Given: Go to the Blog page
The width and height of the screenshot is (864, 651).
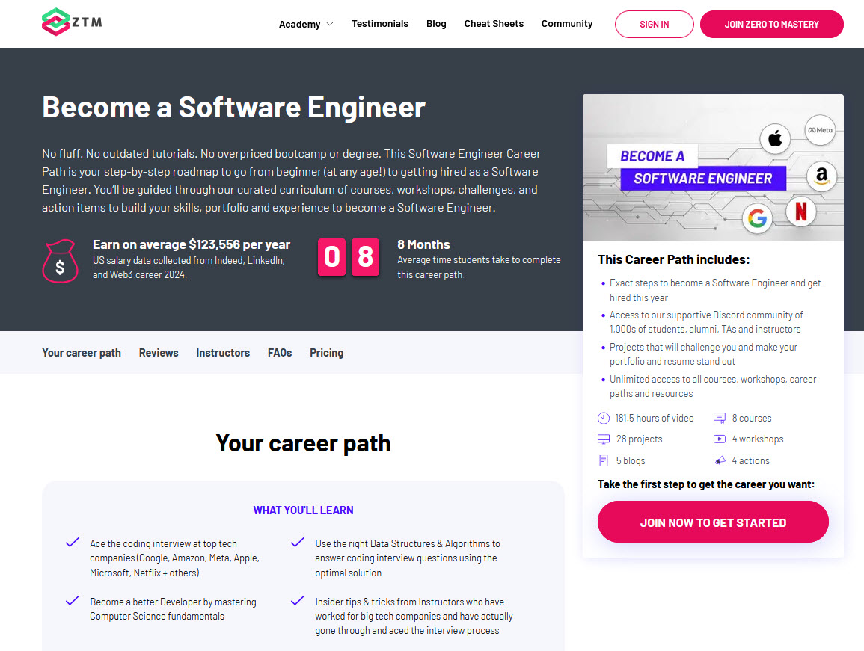Looking at the screenshot, I should [x=436, y=24].
